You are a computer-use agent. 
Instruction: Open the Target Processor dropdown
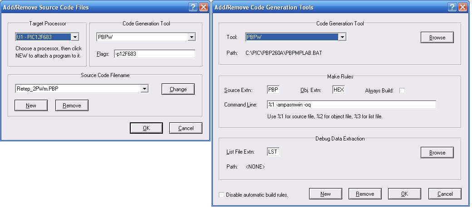pyautogui.click(x=75, y=37)
